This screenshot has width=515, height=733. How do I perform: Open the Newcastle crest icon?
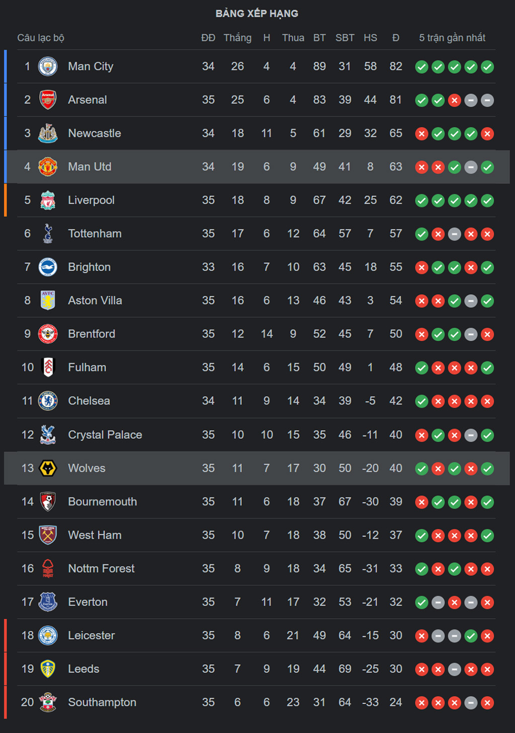48,133
